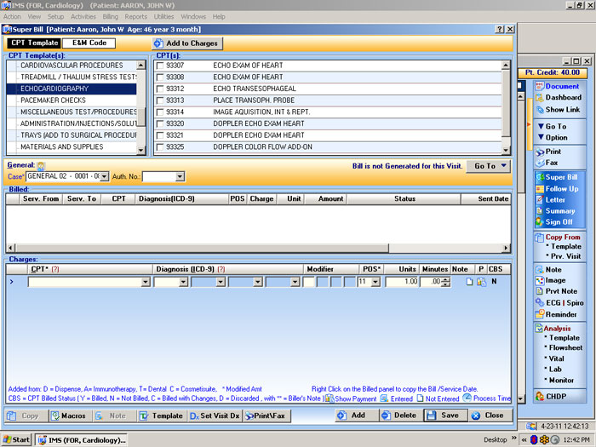Expand the sidebar Option menu
Viewport: 596px width, 447px height.
(x=553, y=138)
